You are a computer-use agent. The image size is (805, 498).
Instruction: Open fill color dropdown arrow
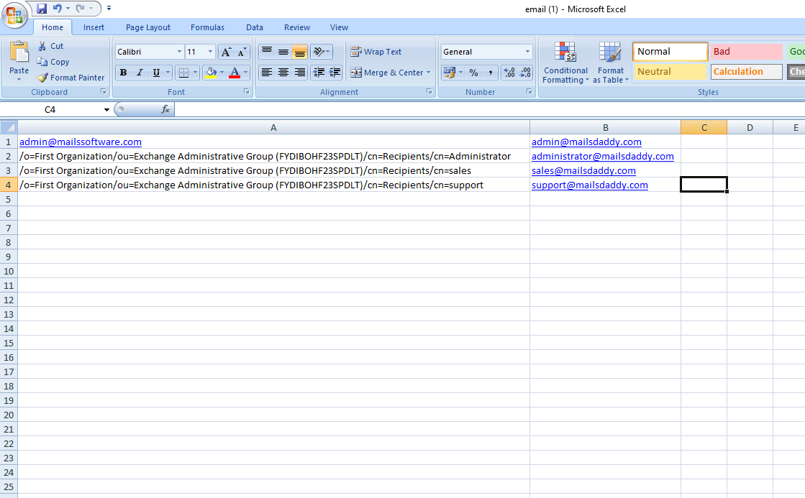tap(222, 73)
